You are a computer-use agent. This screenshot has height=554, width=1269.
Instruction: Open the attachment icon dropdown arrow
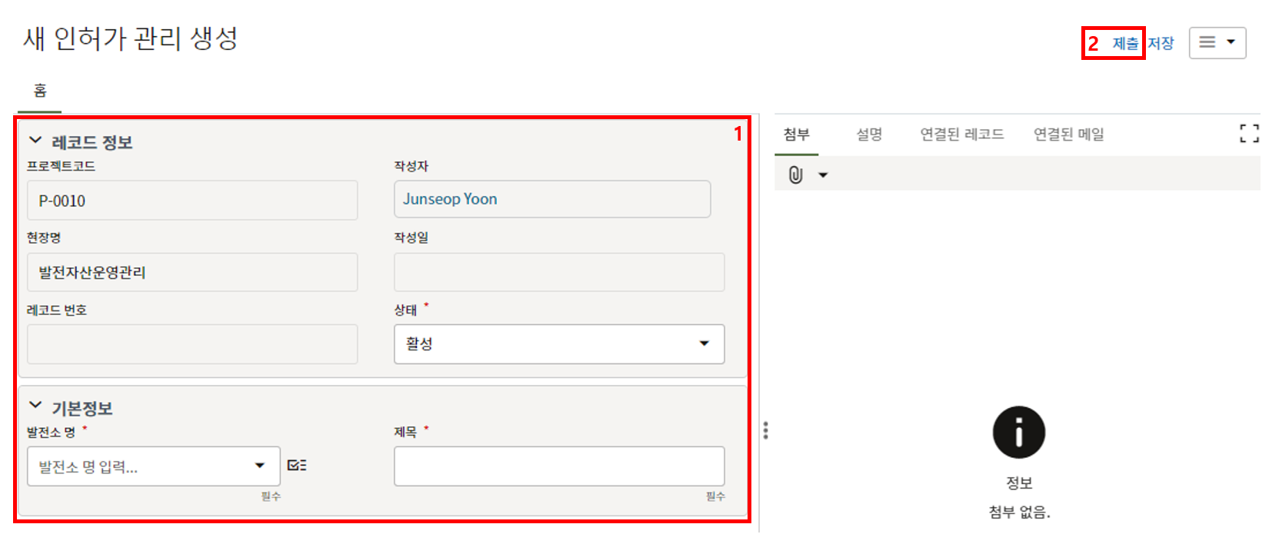click(x=823, y=175)
